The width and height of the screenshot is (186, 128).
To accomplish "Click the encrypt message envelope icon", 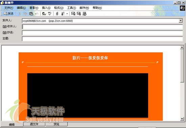I will click(79, 14).
